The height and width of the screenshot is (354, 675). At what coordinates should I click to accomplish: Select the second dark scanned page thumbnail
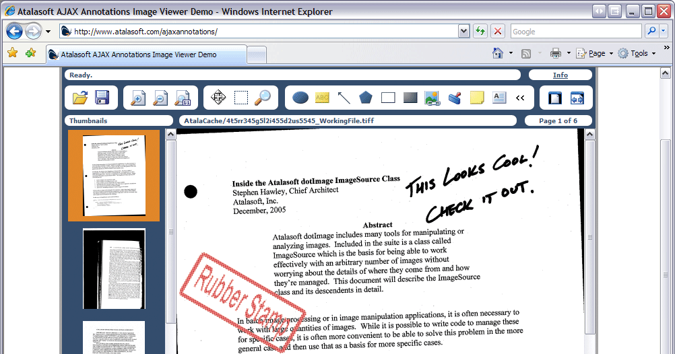point(114,269)
